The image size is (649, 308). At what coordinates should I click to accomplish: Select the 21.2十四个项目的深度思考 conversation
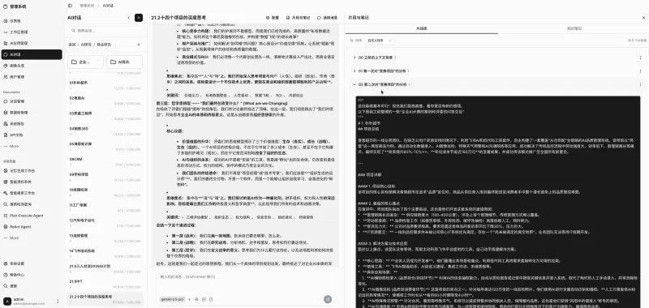[105, 299]
